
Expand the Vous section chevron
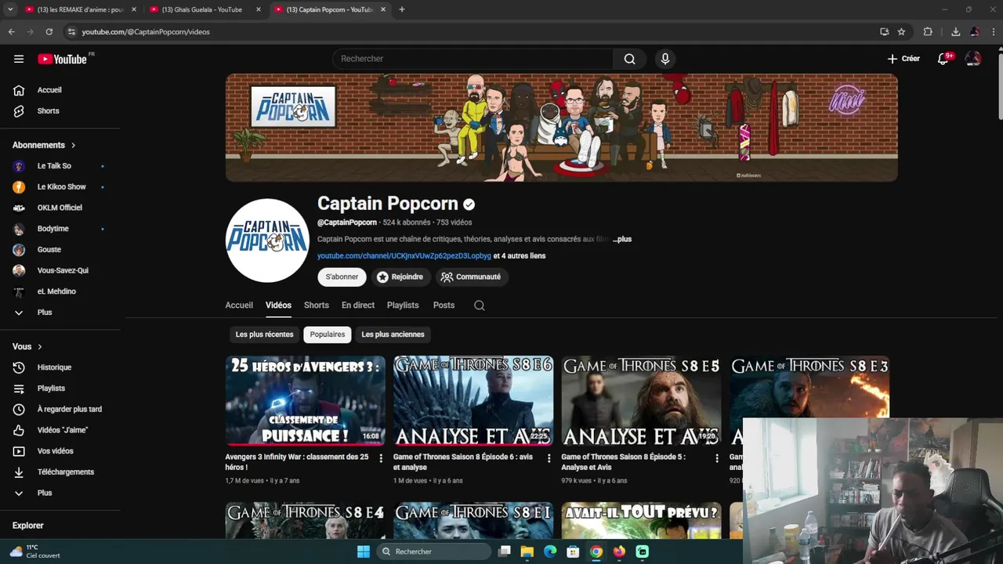[x=40, y=346]
